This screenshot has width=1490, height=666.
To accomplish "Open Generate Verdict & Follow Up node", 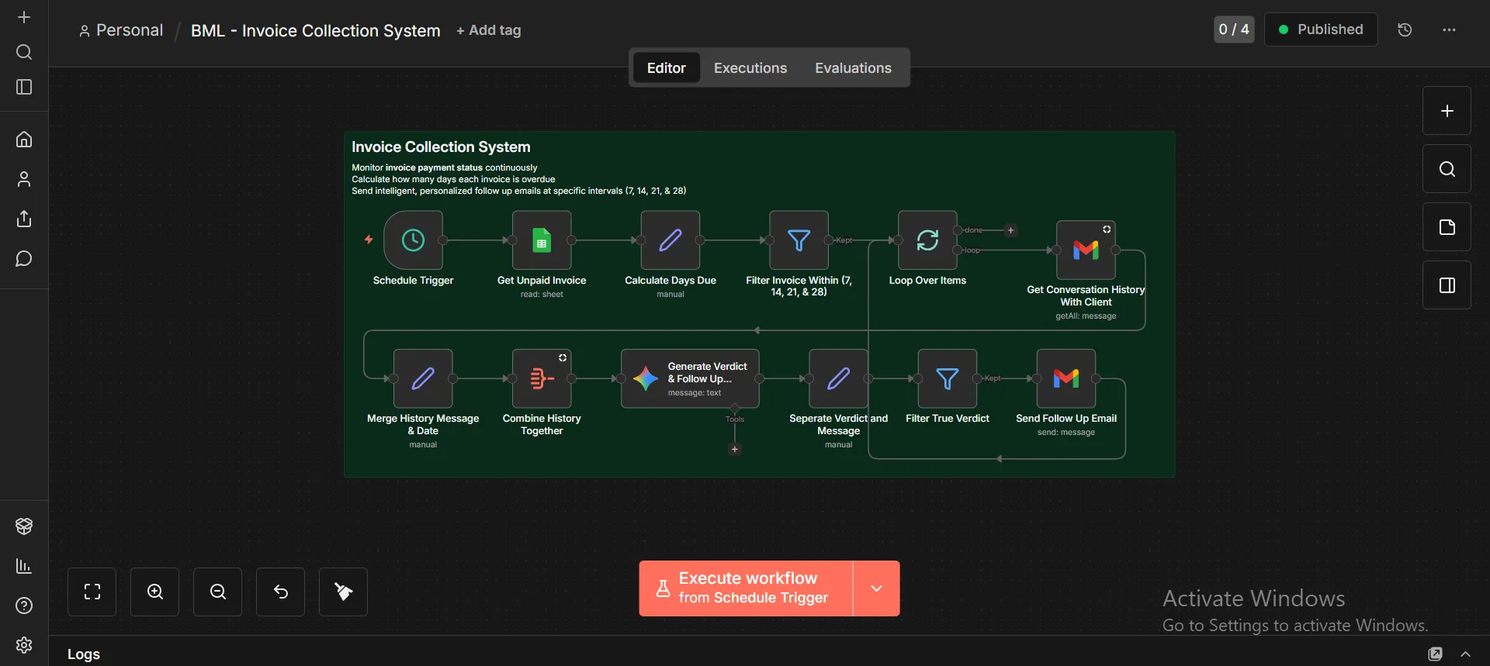I will (x=690, y=378).
